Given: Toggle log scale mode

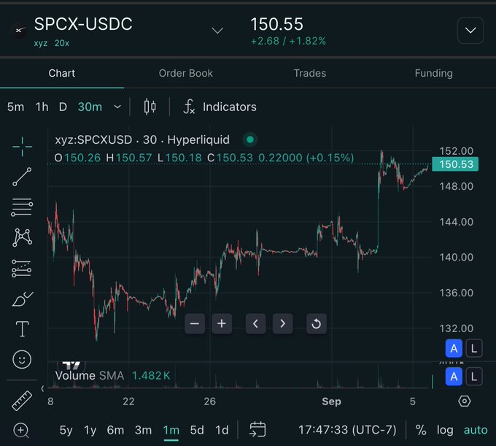Looking at the screenshot, I should tap(445, 430).
